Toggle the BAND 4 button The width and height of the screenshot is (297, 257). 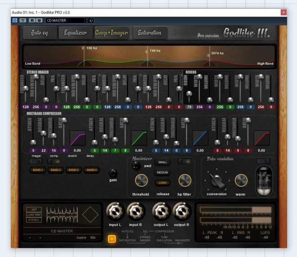coord(92,170)
